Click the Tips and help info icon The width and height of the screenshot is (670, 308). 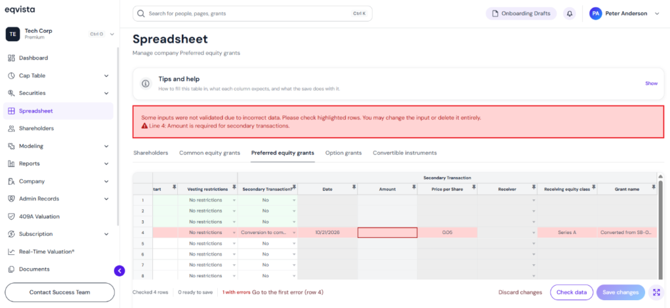146,83
